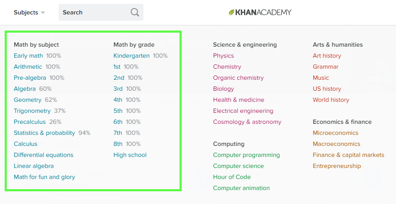Open the Trigonometry math topic
Image resolution: width=396 pixels, height=204 pixels.
point(32,111)
